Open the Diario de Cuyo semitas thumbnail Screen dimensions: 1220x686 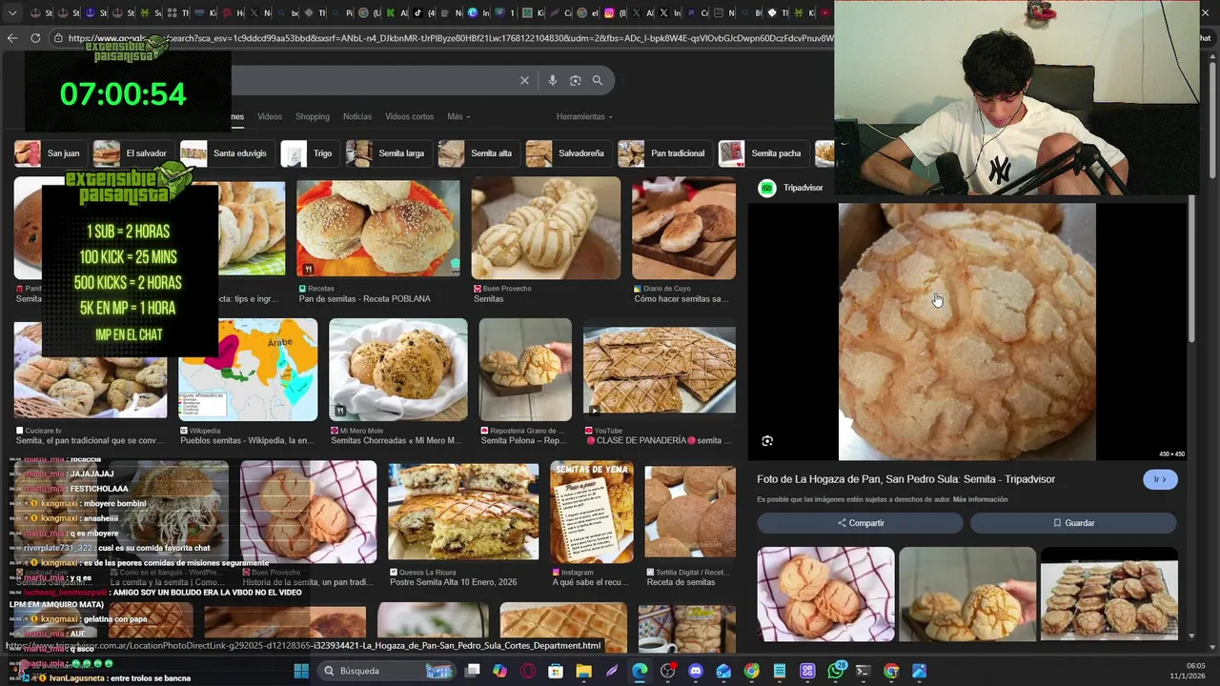[x=683, y=228]
